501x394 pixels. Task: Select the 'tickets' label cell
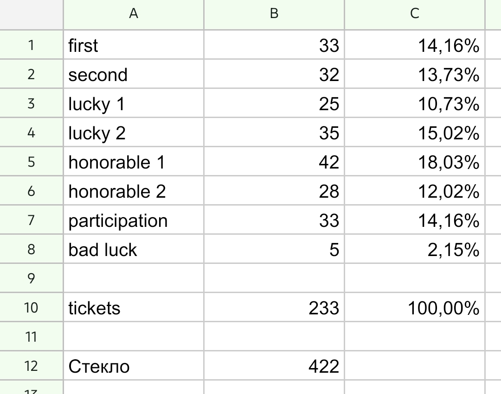[134, 307]
